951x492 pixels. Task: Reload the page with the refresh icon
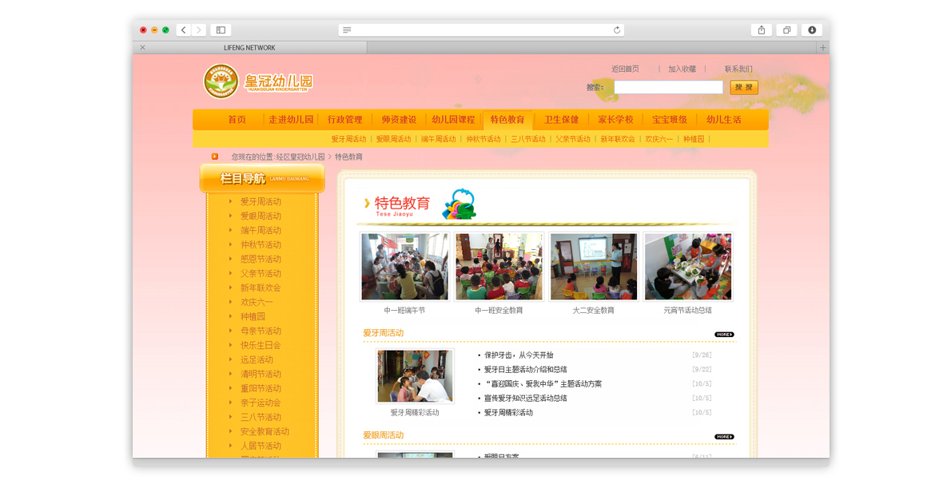point(617,30)
